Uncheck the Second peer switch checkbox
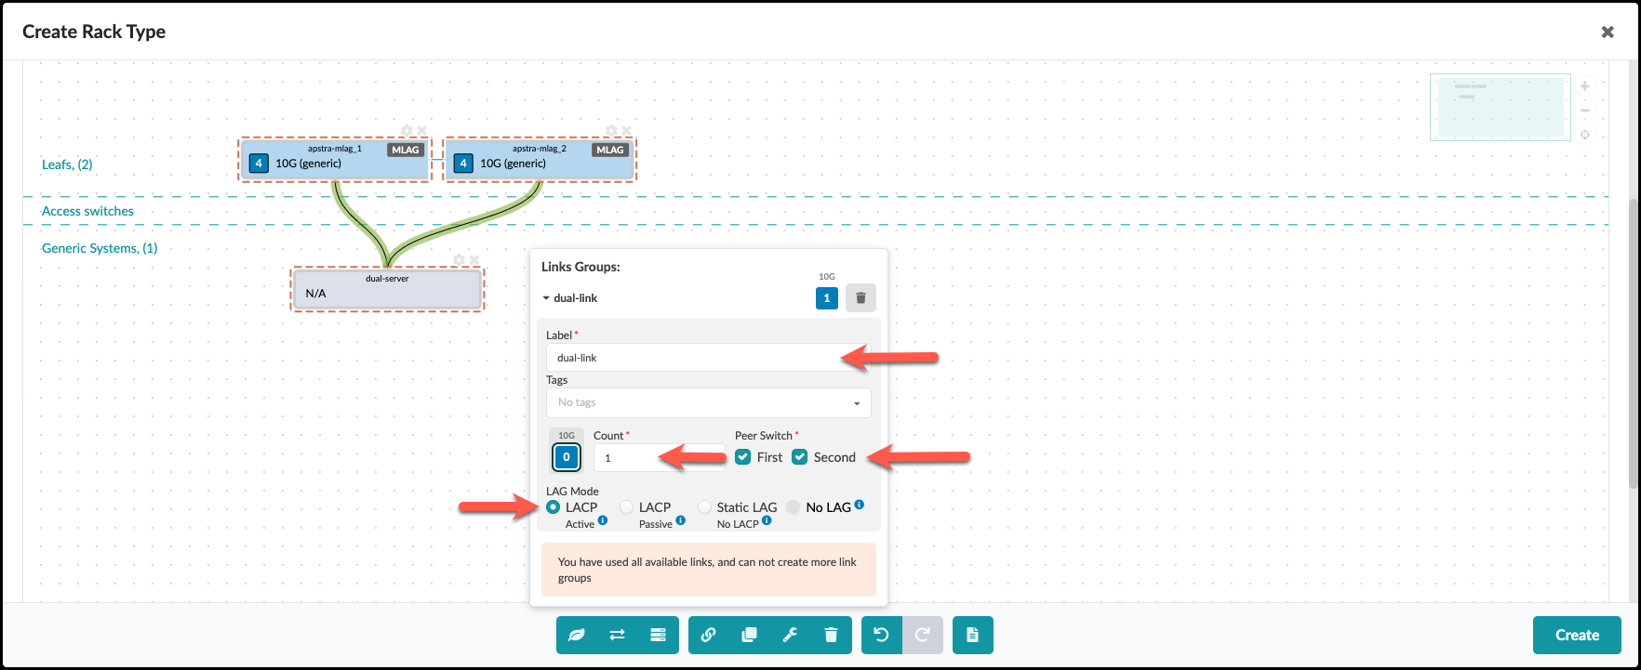Viewport: 1641px width, 670px height. tap(800, 457)
